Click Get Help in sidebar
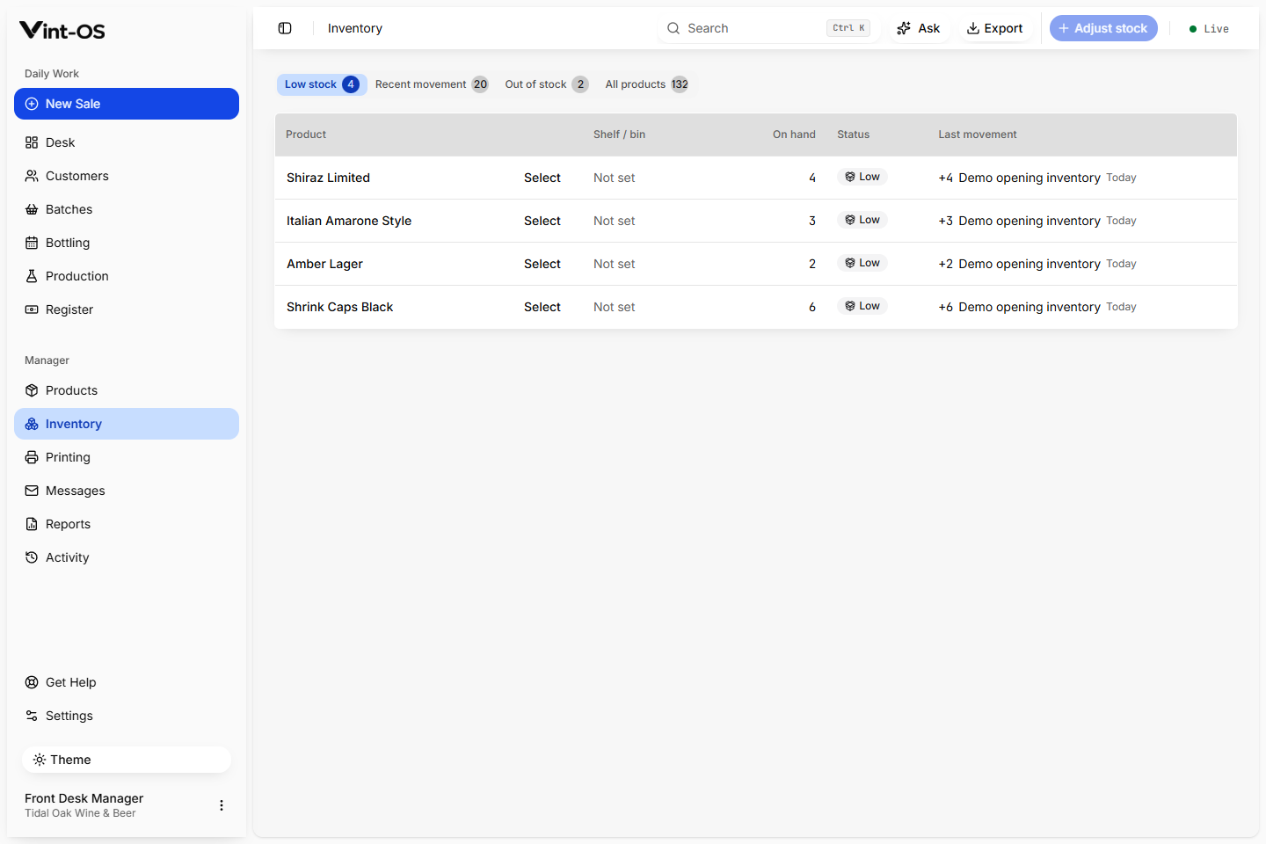The width and height of the screenshot is (1266, 844). pos(127,682)
